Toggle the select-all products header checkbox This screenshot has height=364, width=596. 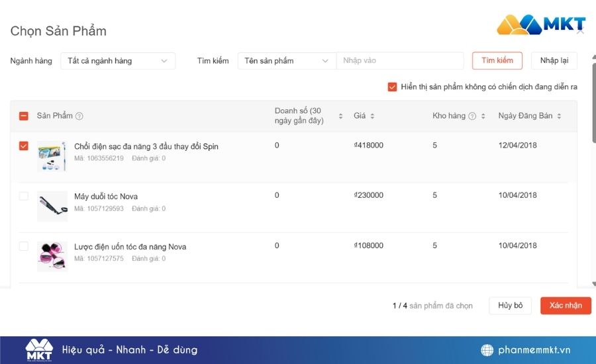24,116
